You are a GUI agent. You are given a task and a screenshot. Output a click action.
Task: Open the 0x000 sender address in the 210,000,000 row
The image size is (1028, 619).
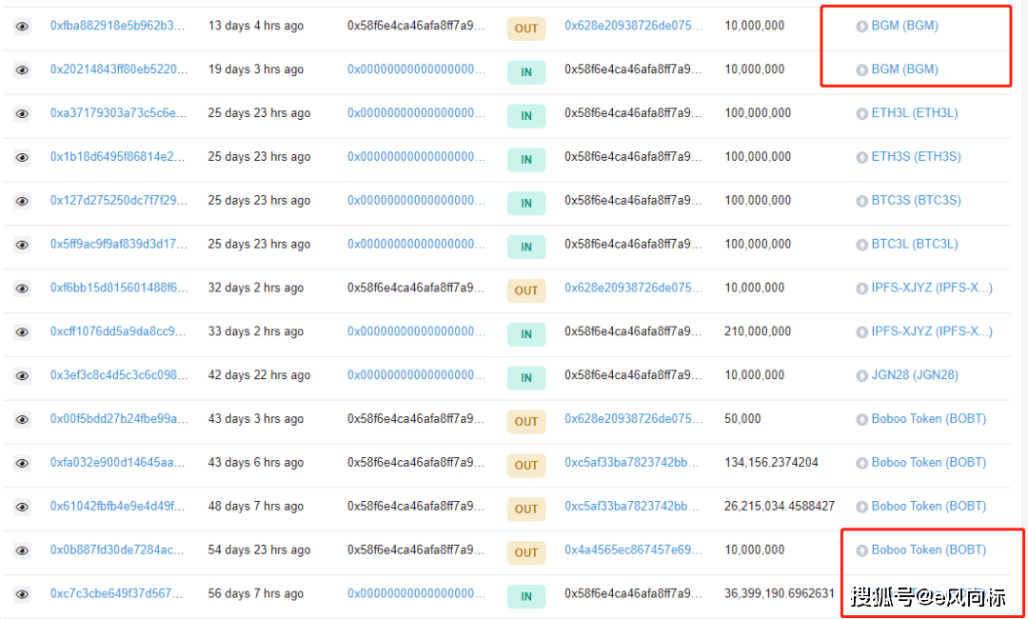(416, 331)
